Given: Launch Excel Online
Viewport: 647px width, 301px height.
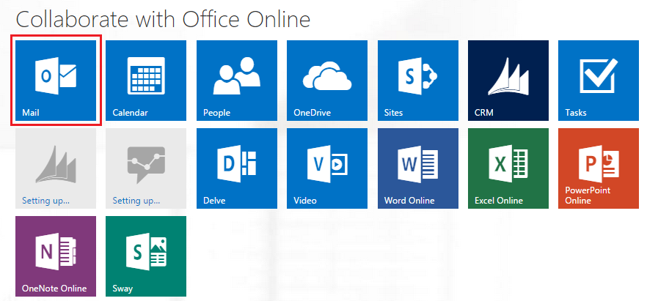Looking at the screenshot, I should pos(508,168).
